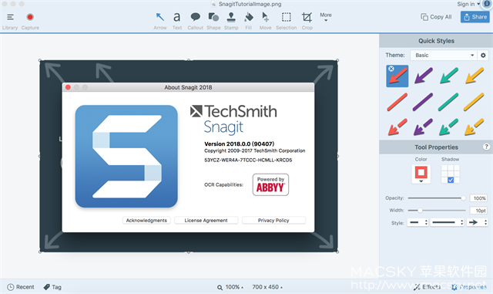
Task: Choose the yellow arrow quick style
Action: [x=475, y=76]
